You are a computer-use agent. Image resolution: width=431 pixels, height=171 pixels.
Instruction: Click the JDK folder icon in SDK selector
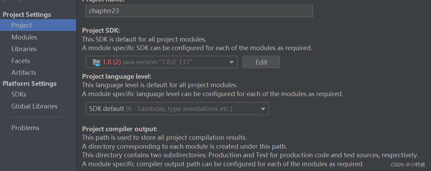point(96,62)
